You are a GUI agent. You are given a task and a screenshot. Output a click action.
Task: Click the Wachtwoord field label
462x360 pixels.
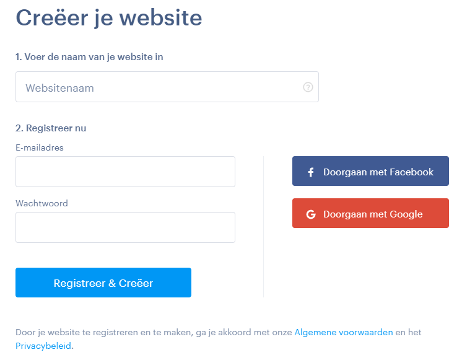point(42,203)
